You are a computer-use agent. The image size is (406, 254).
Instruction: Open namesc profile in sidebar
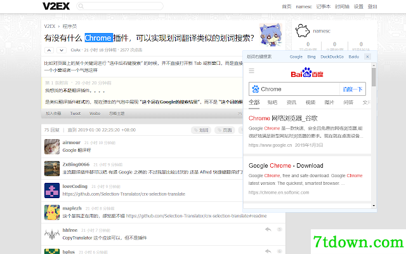coord(322,31)
